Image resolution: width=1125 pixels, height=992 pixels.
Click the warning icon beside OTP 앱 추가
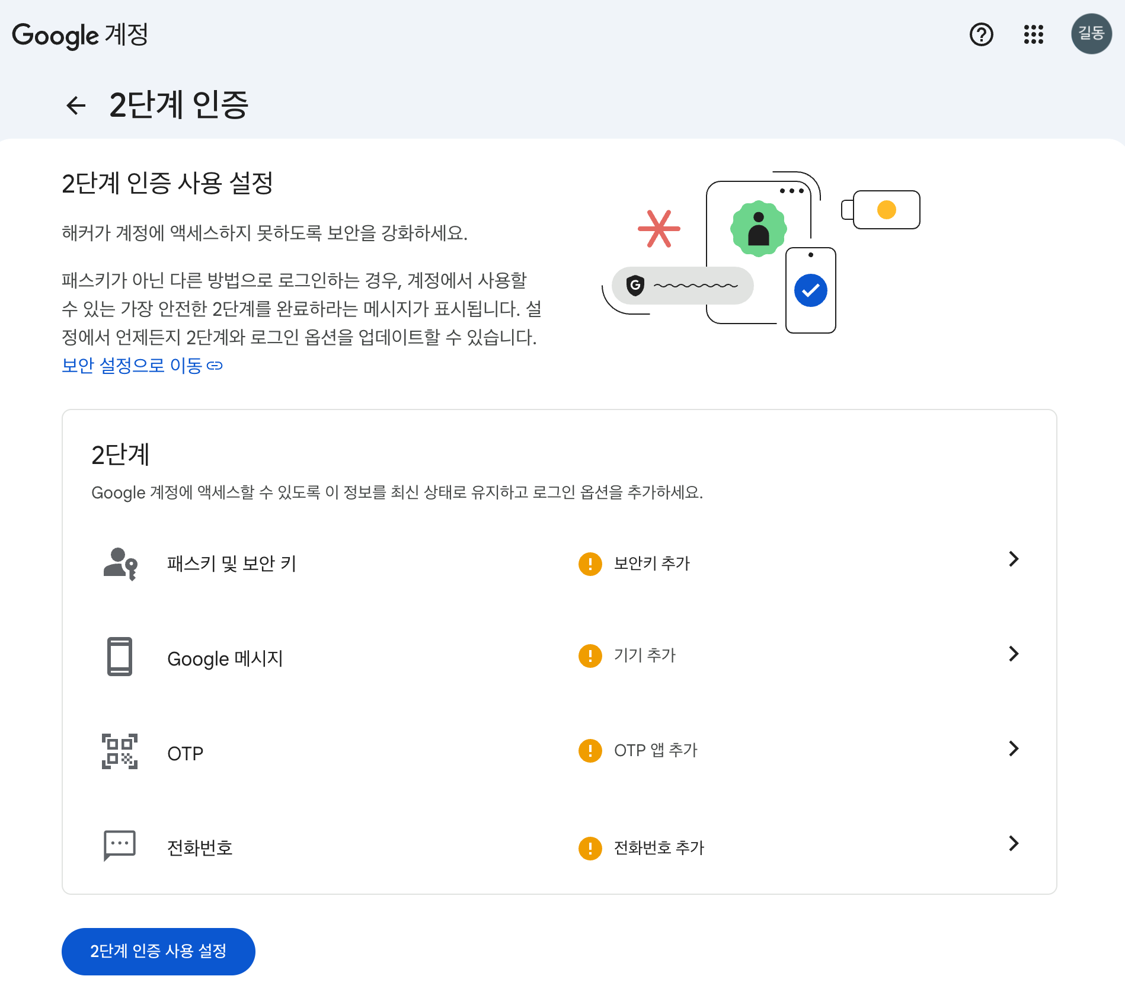tap(590, 751)
